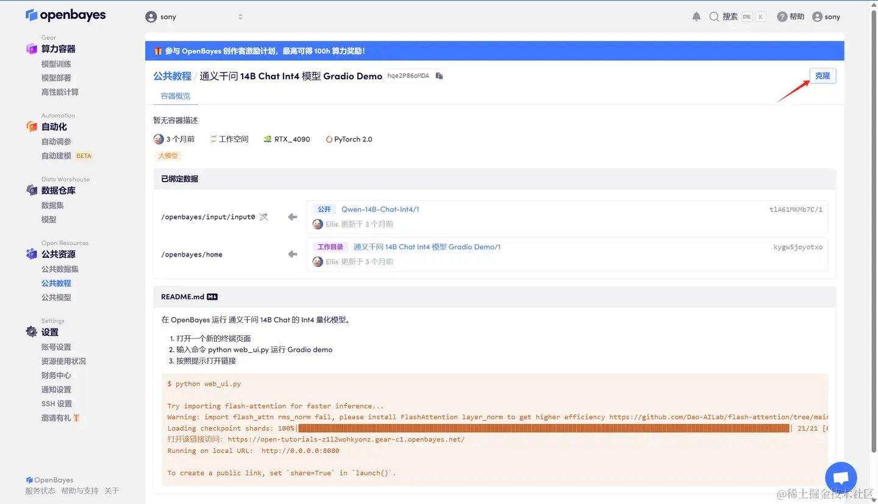Copy the container ID hqe2P86oMDA
The height and width of the screenshot is (504, 878).
(439, 76)
